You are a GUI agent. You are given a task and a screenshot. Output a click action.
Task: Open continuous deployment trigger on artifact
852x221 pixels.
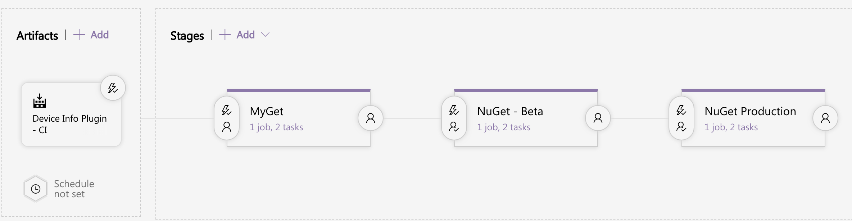(113, 88)
